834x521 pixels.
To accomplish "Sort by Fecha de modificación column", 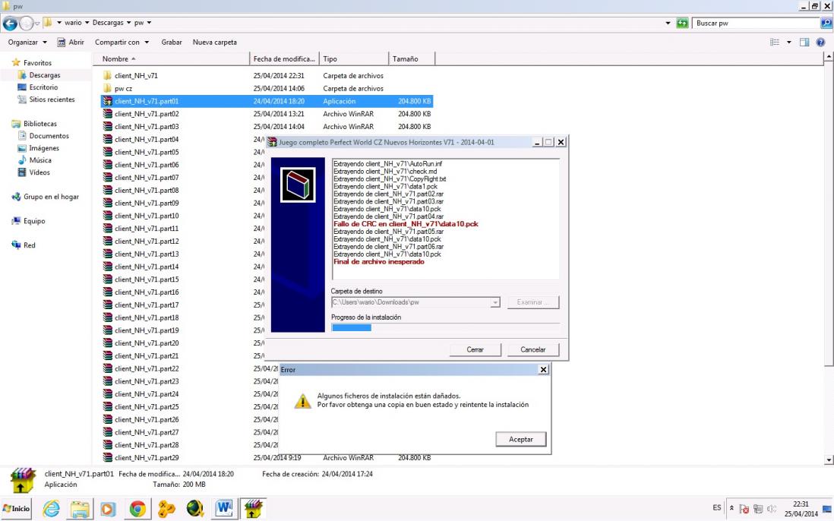I will tap(284, 59).
